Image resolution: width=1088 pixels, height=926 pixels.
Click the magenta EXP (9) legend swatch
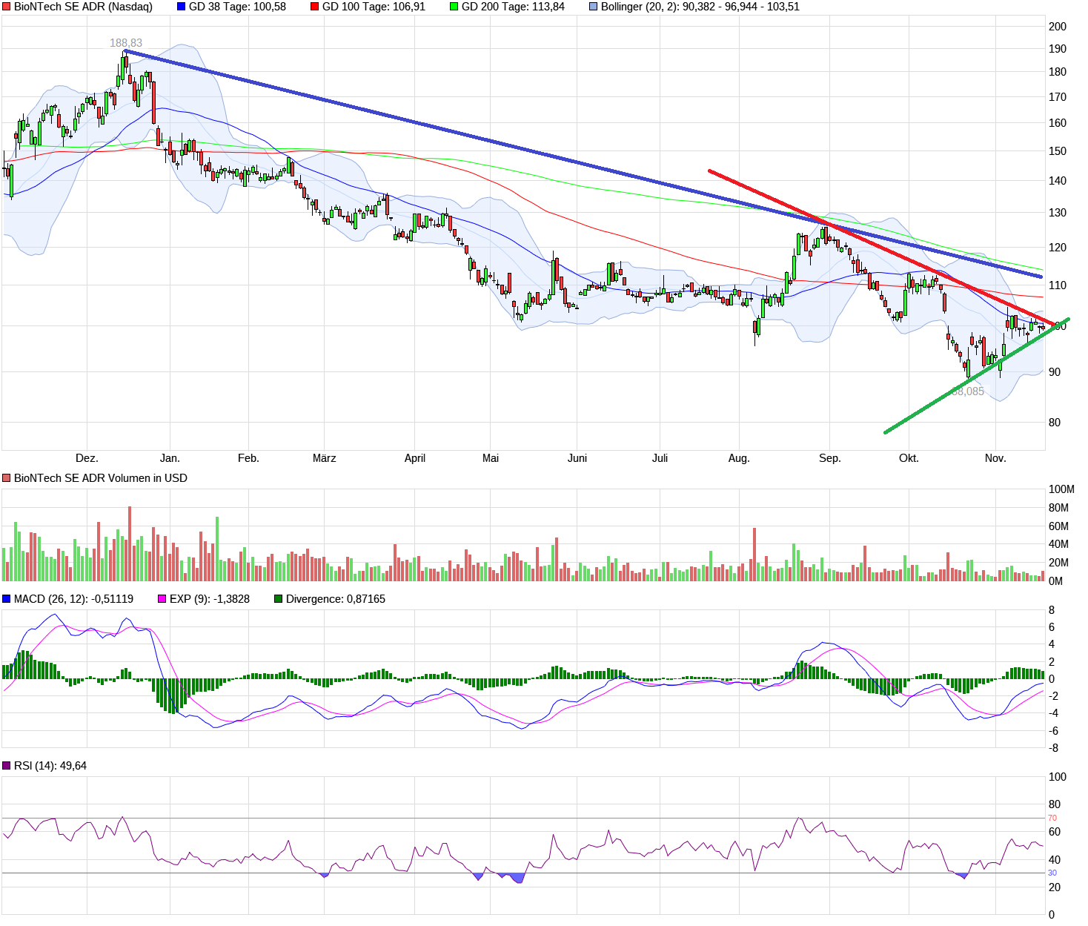coord(162,599)
